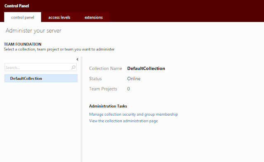Click the bold DefaultCollection name value

pos(146,68)
